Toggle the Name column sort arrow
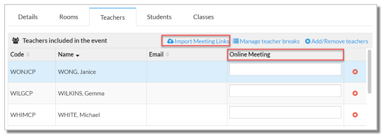 [77, 56]
